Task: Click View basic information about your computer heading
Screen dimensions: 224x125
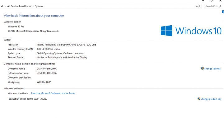Action: [34, 16]
